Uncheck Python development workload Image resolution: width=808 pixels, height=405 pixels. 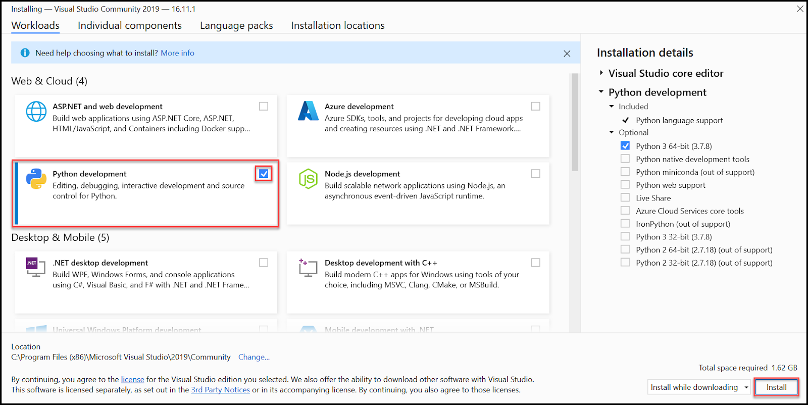coord(264,173)
